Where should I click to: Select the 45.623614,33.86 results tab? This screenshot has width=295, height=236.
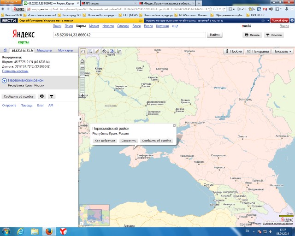[22, 51]
